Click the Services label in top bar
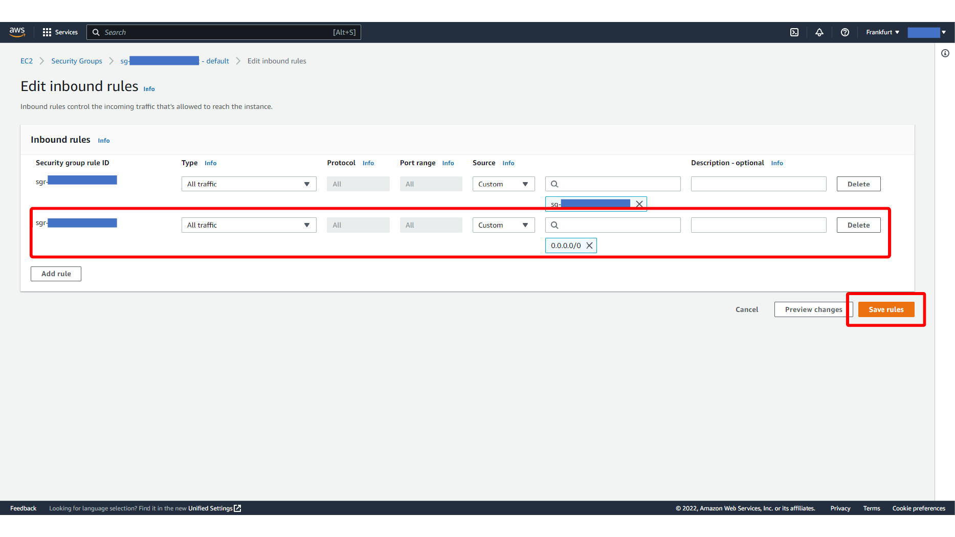 tap(66, 32)
